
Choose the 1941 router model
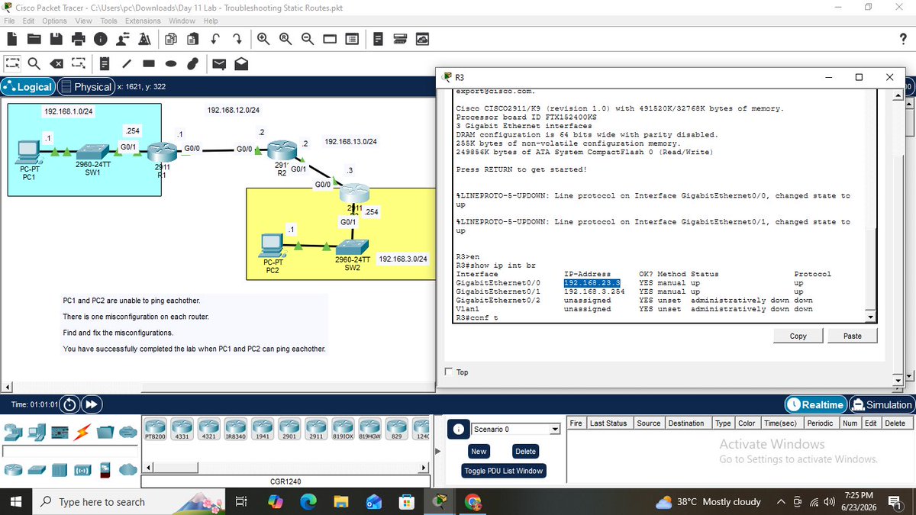click(261, 429)
